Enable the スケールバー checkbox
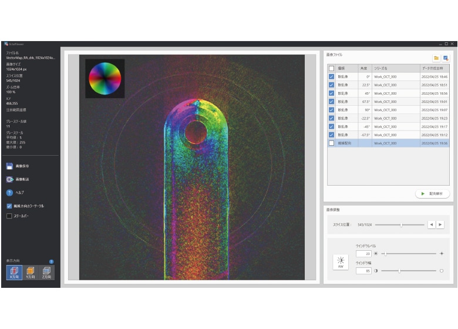 click(x=9, y=216)
